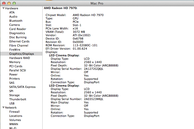Click the Displays: label
The image size is (194, 129).
point(52,52)
